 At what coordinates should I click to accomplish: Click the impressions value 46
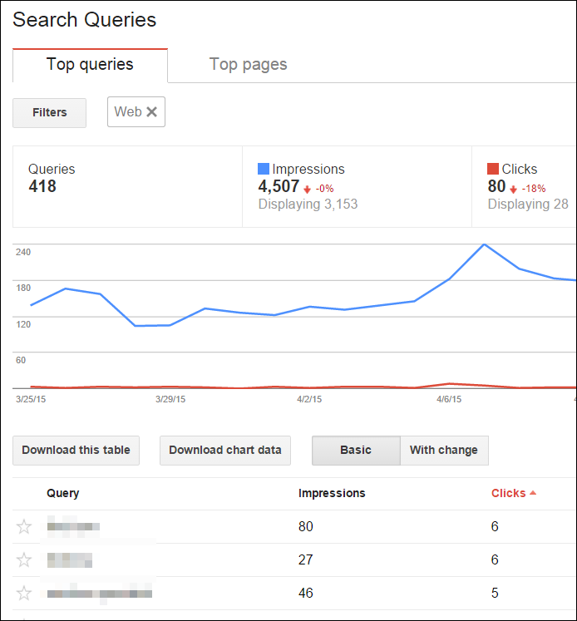pyautogui.click(x=305, y=593)
